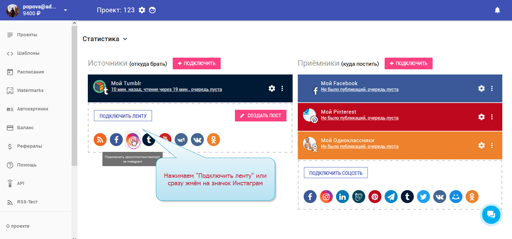
Task: Click Подключить соцсеть button
Action: [x=336, y=173]
